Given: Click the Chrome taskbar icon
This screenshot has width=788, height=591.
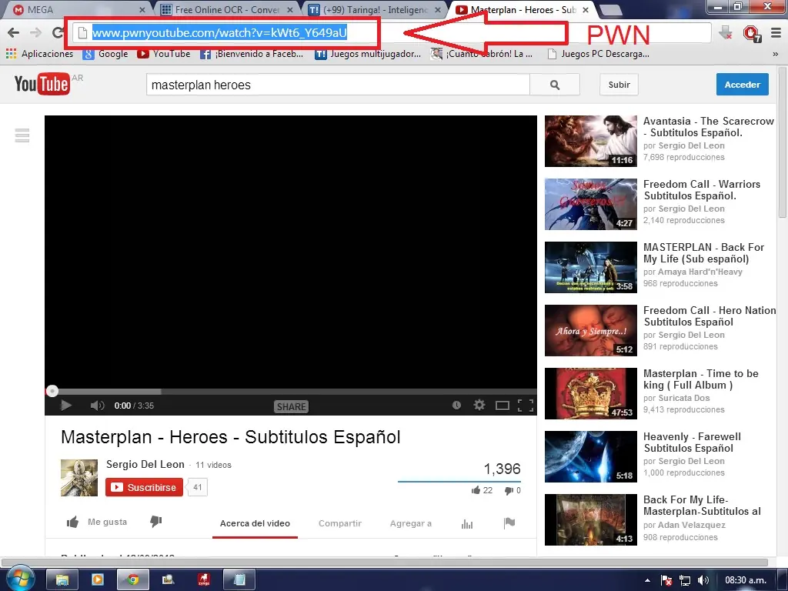Looking at the screenshot, I should (x=132, y=580).
